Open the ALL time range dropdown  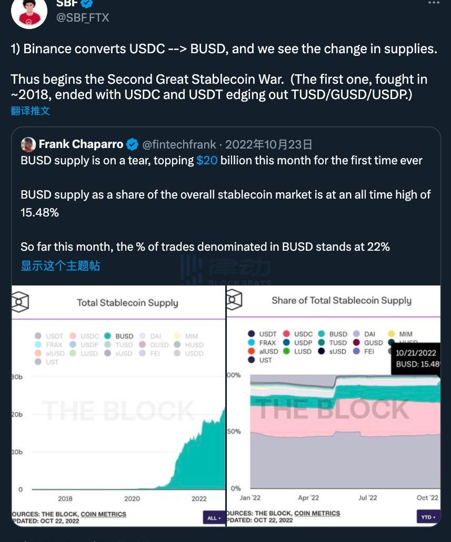[x=213, y=518]
